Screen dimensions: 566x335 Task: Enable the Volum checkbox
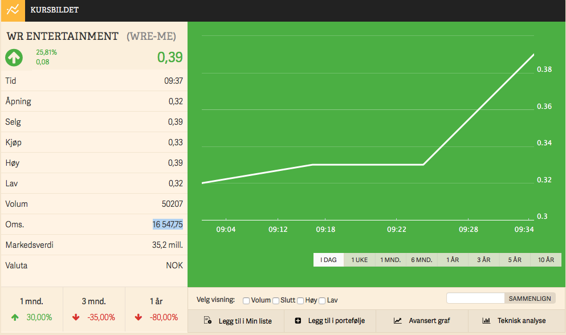click(x=246, y=301)
